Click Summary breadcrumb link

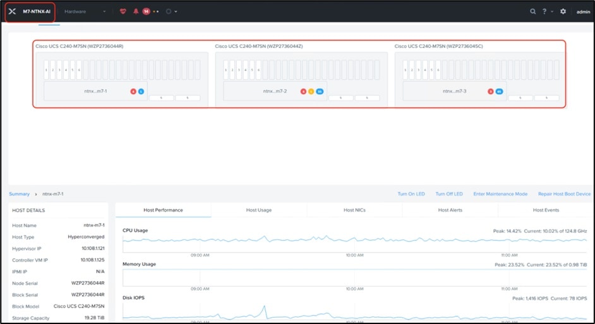[x=20, y=194]
